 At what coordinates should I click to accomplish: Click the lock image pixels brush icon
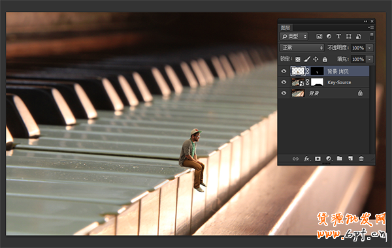click(307, 59)
